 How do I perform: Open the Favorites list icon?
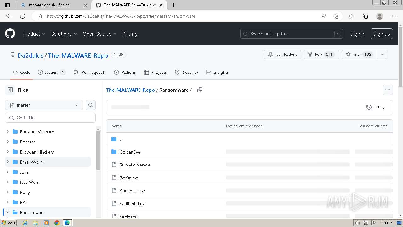click(x=351, y=16)
